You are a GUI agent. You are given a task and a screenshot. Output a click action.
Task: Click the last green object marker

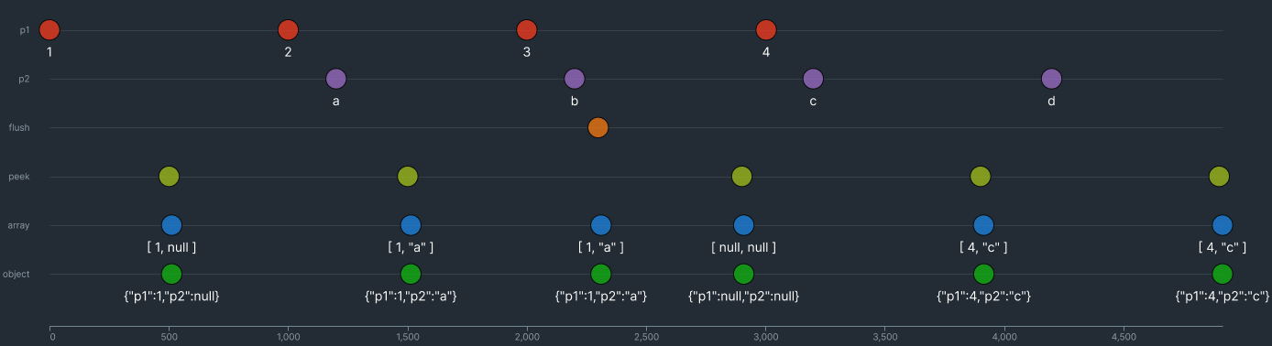coord(1222,274)
